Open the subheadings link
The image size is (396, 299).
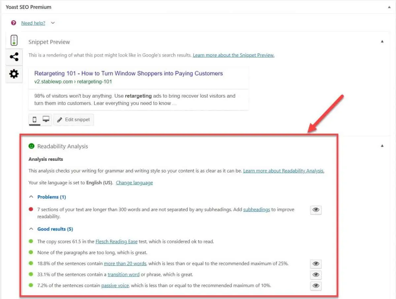coord(257,209)
